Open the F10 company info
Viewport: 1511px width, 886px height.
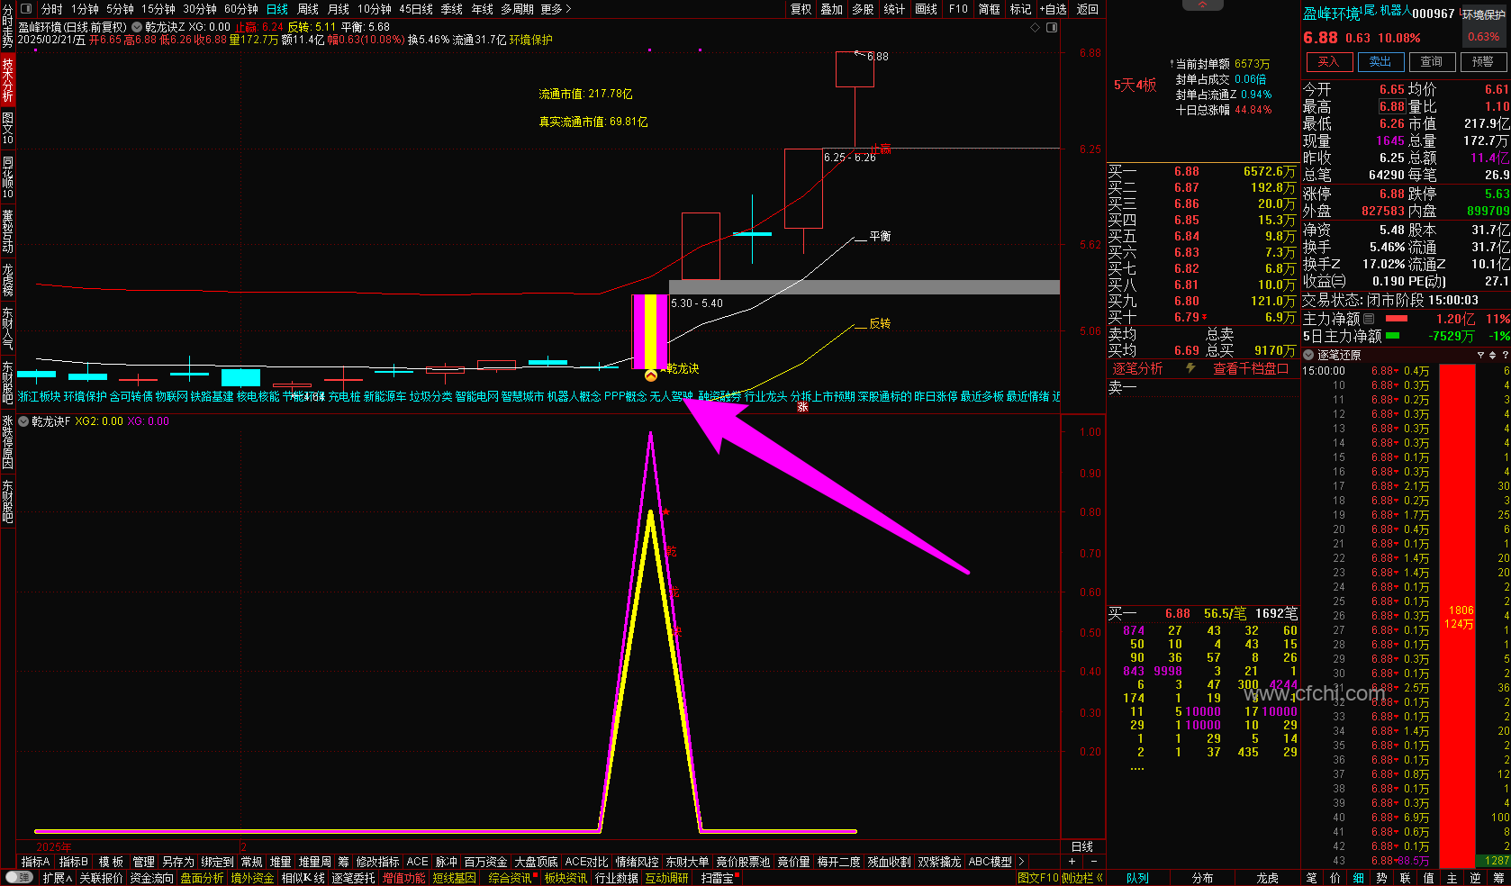coord(958,9)
